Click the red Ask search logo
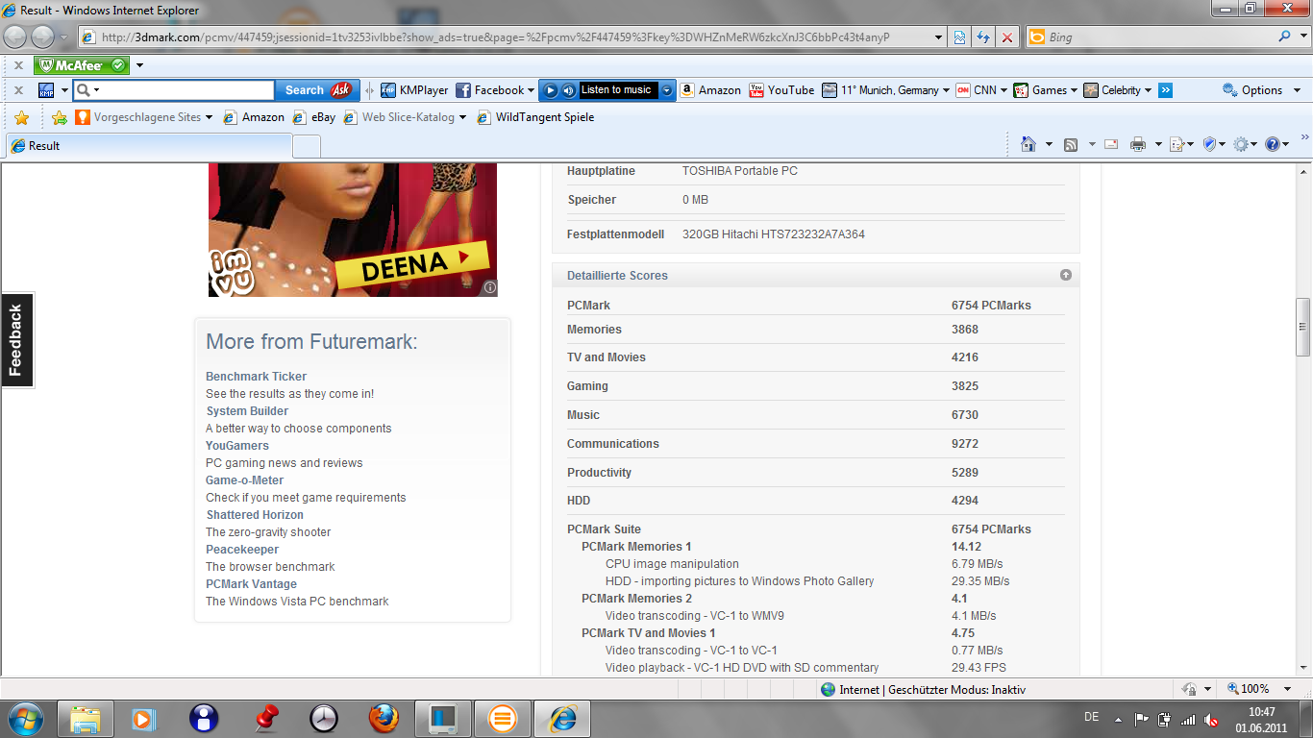1313x738 pixels. pos(341,90)
